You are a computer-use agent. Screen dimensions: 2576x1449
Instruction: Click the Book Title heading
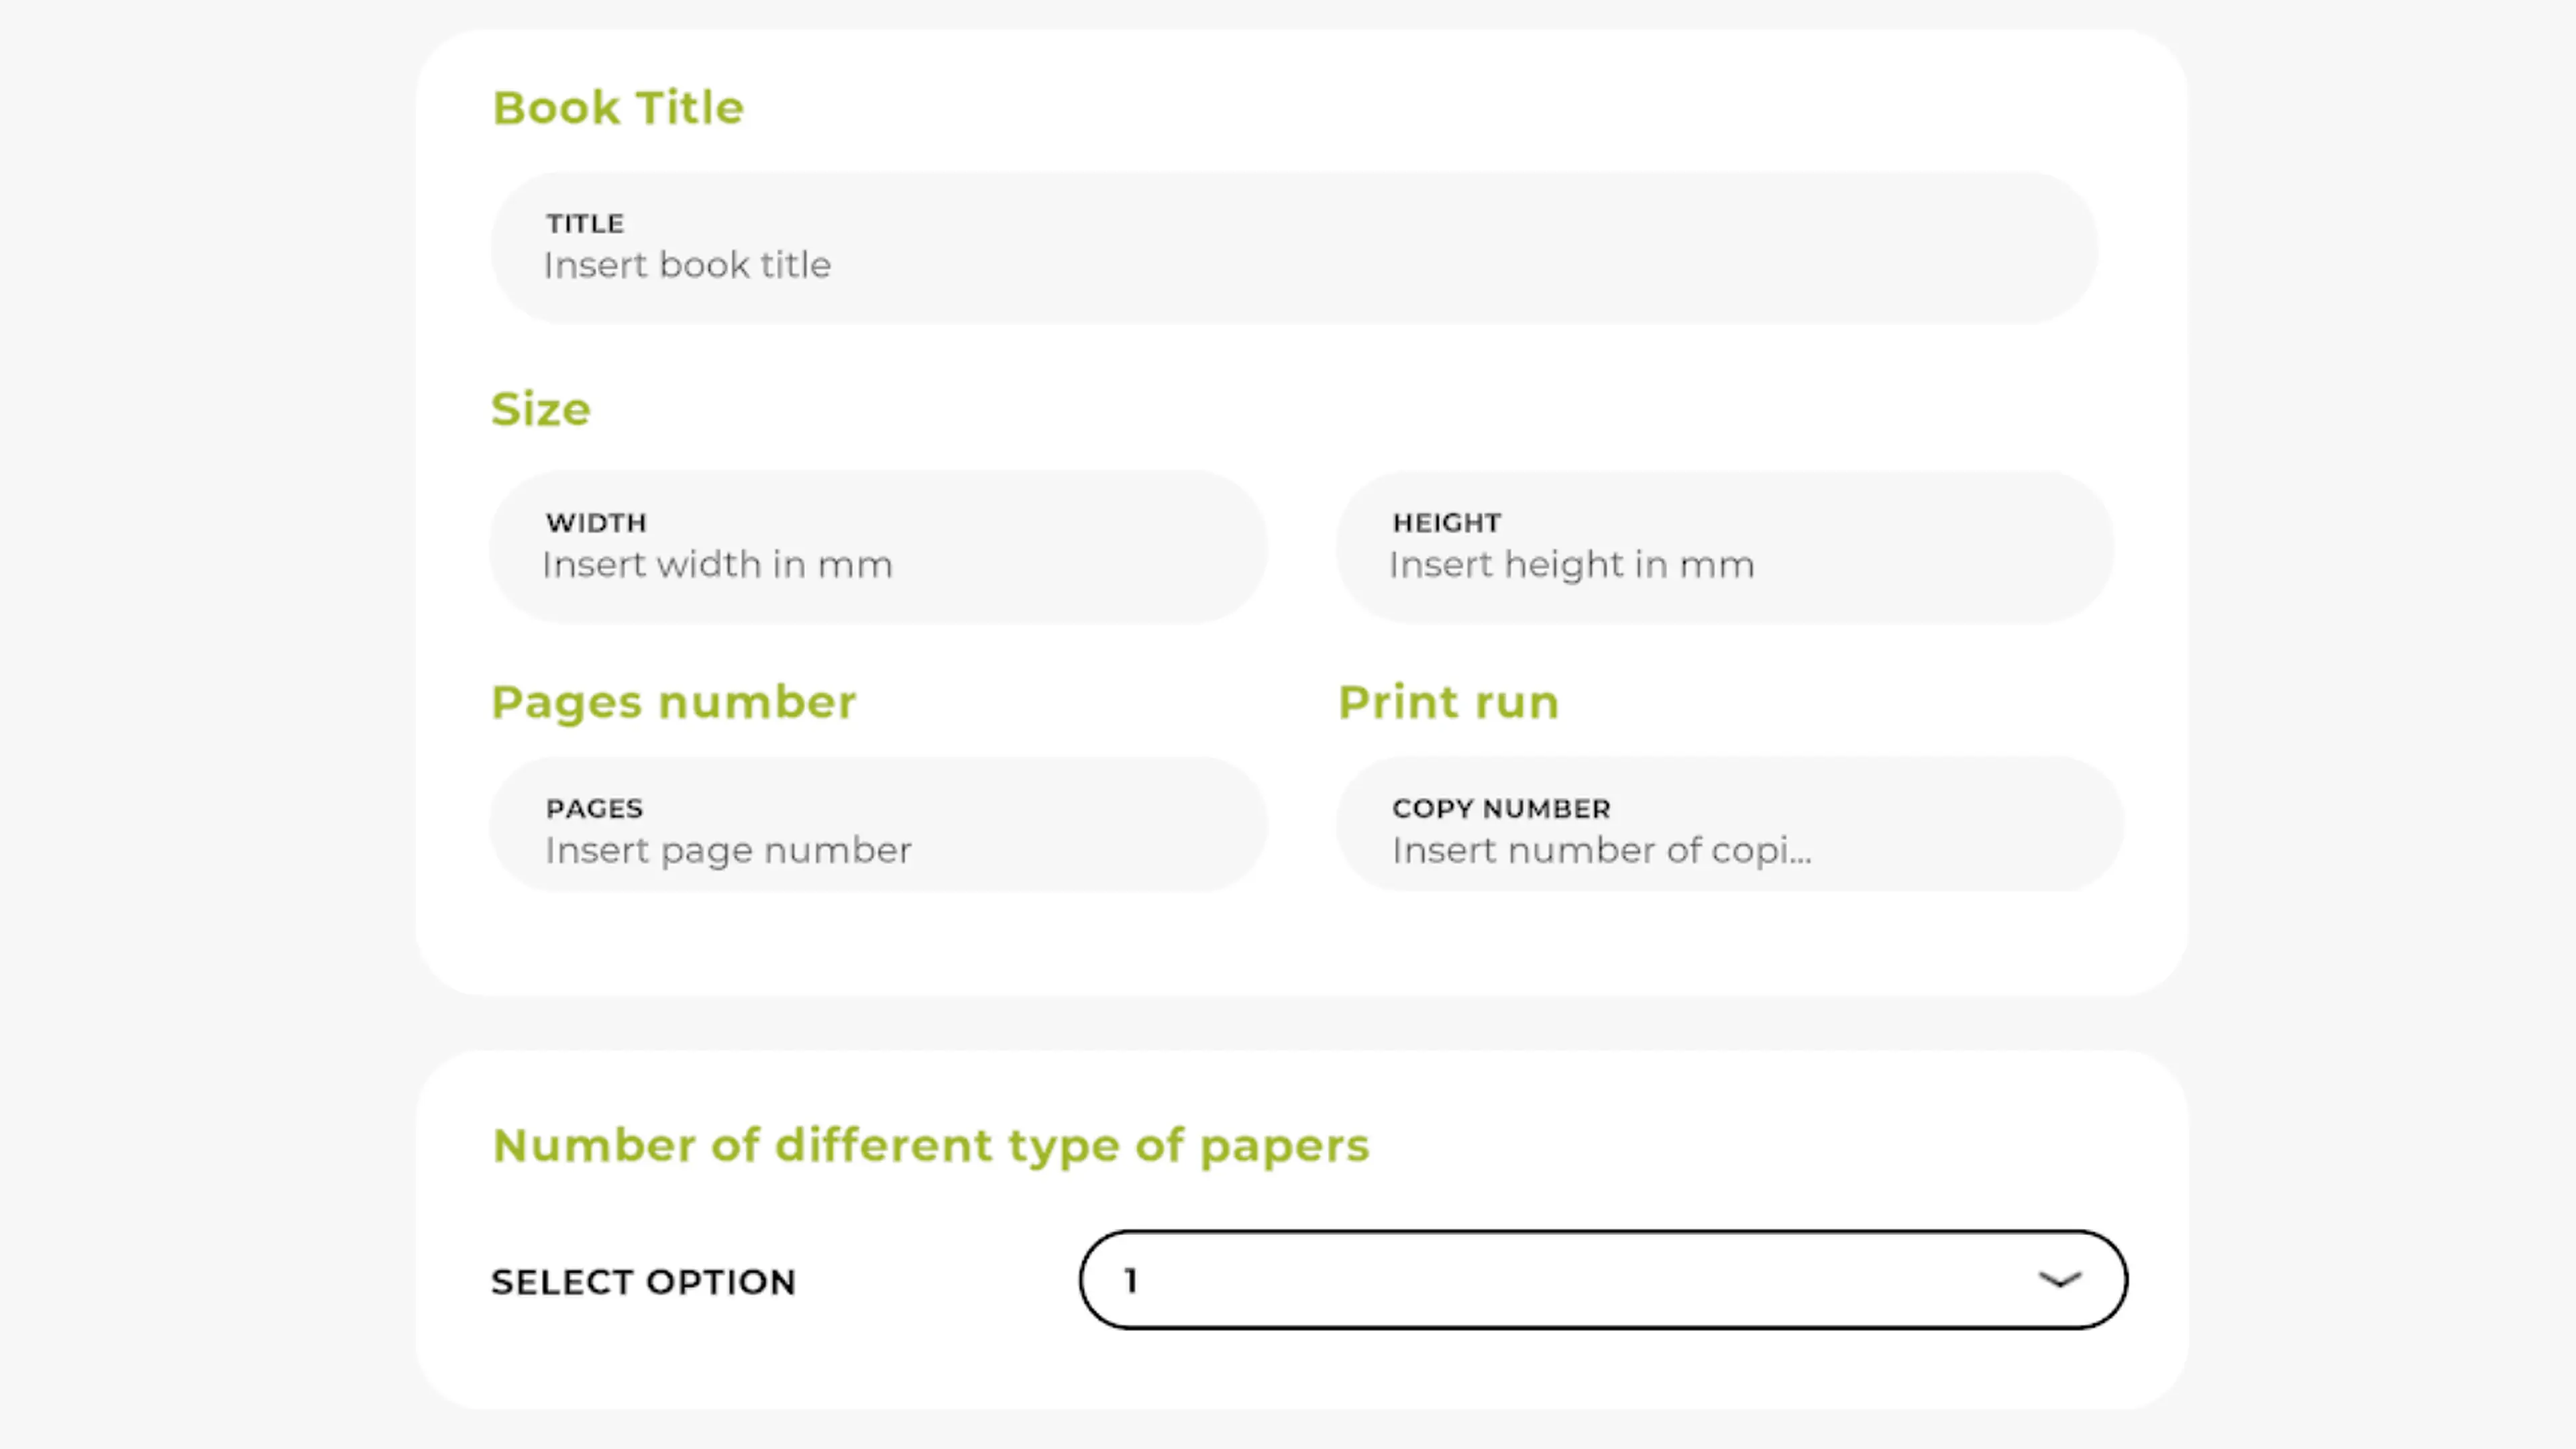[x=618, y=108]
